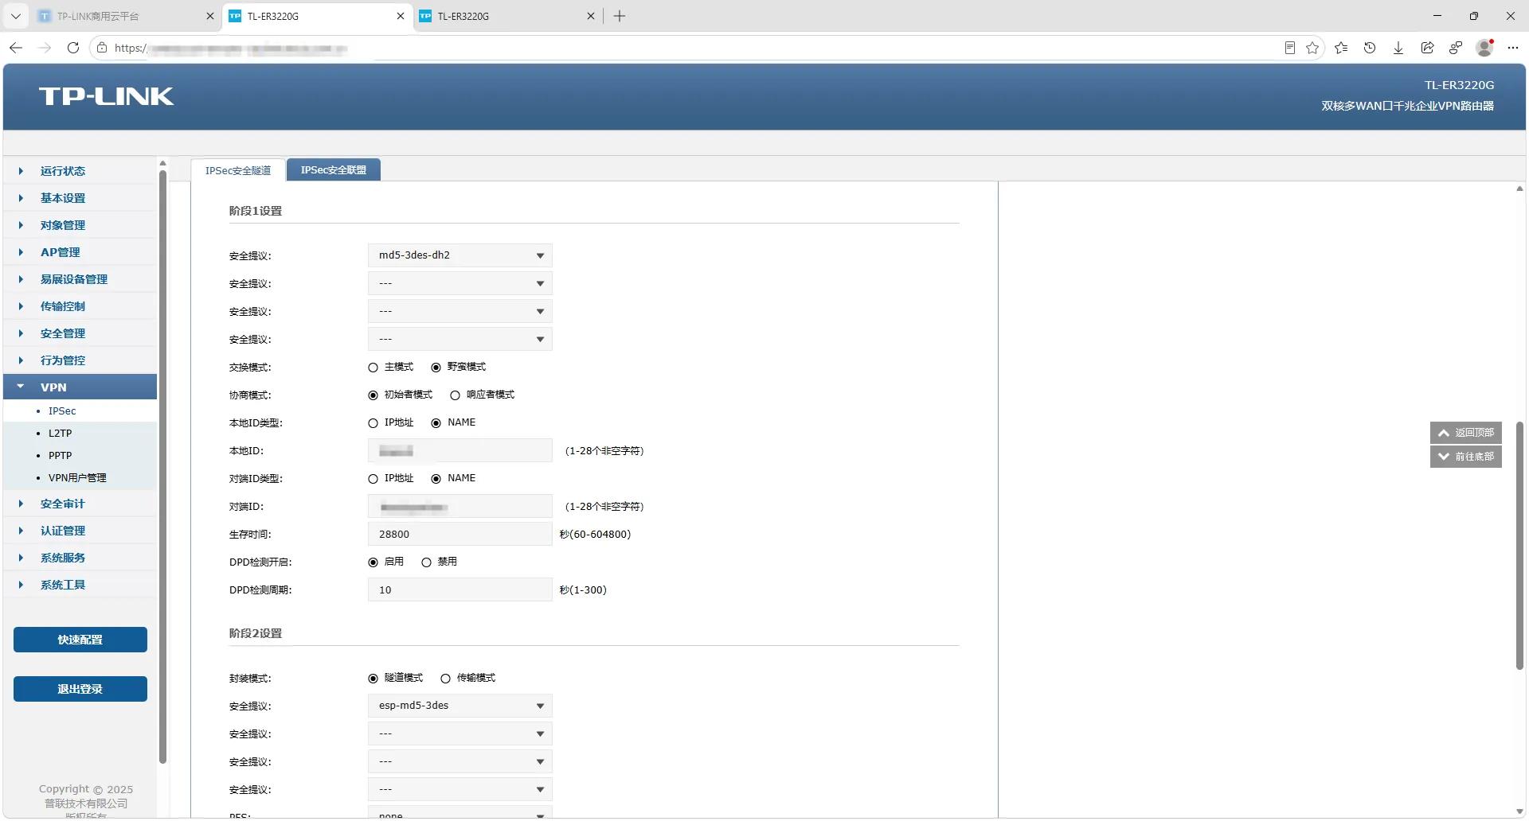The image size is (1529, 821).
Task: Select 野蛮模式 exchange mode
Action: (x=436, y=368)
